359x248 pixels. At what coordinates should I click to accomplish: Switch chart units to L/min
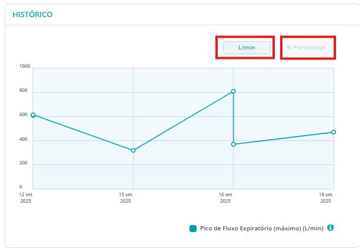[x=247, y=47]
